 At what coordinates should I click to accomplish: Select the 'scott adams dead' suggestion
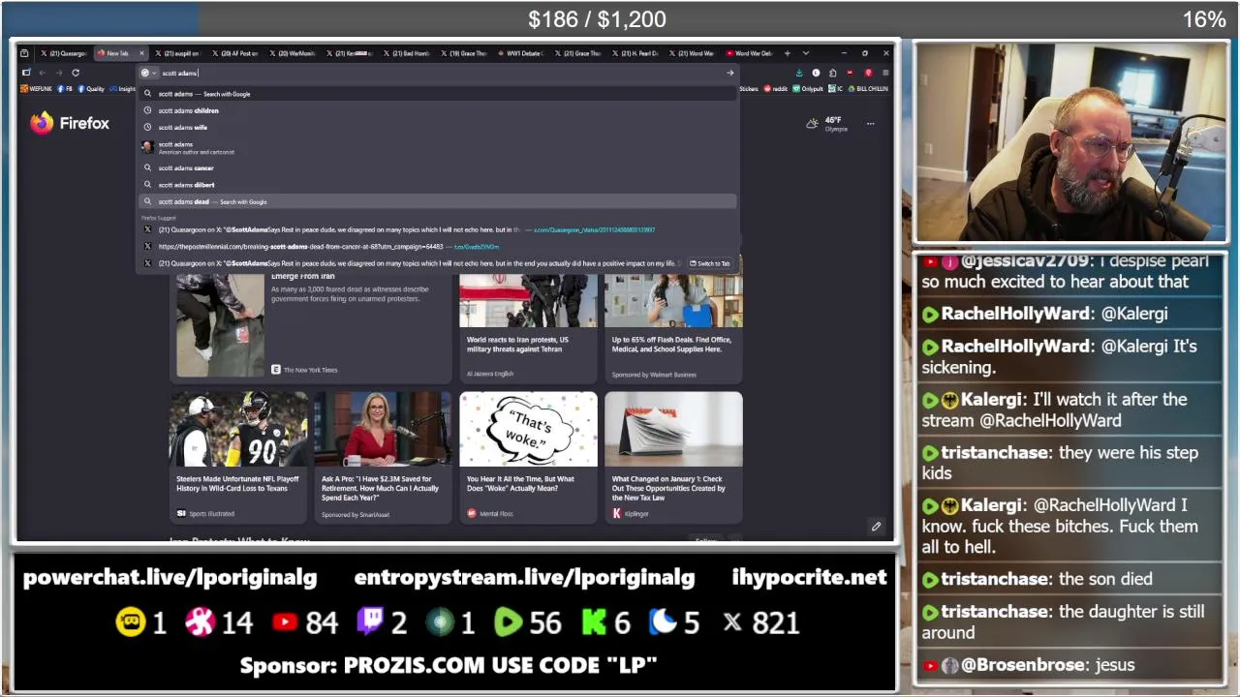click(x=439, y=201)
